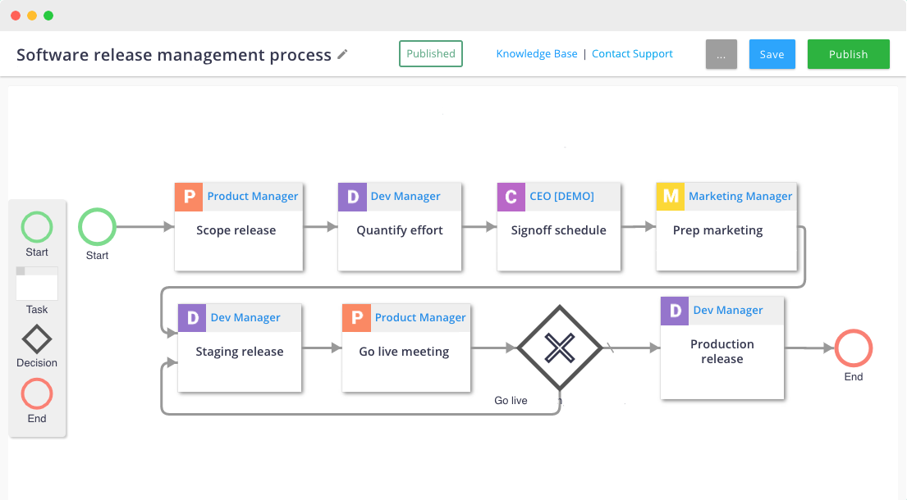This screenshot has width=907, height=500.
Task: Toggle the Published status badge
Action: coord(430,53)
